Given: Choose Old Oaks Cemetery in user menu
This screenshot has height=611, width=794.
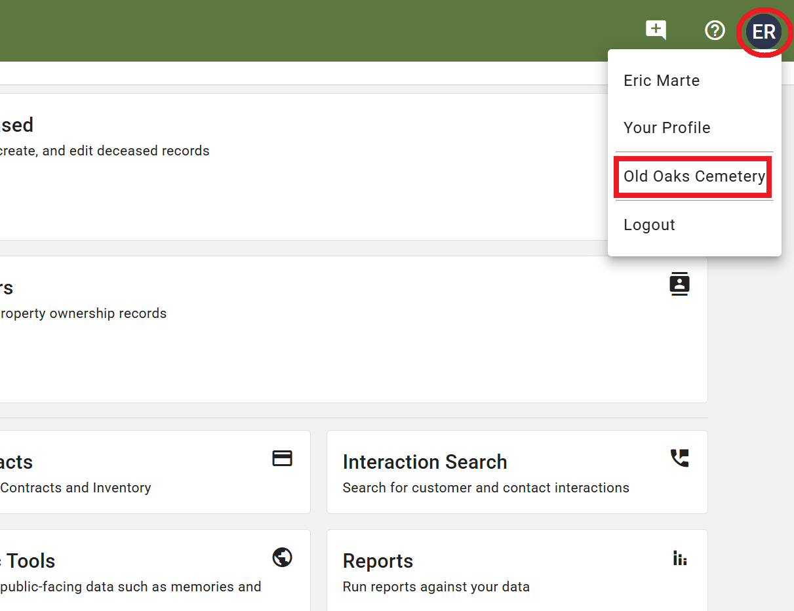Looking at the screenshot, I should click(694, 176).
